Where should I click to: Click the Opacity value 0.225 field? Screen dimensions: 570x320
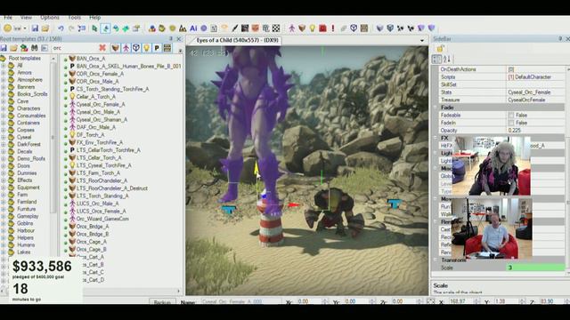pos(535,131)
